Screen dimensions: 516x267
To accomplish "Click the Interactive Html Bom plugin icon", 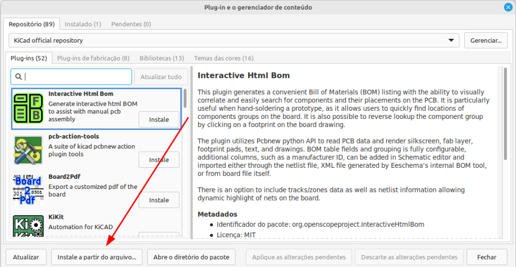I will [x=29, y=108].
